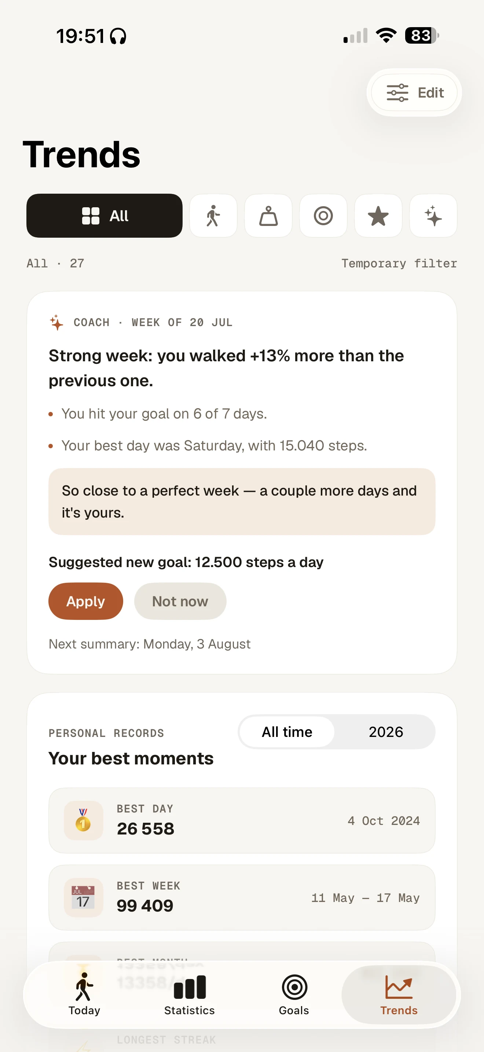
Task: Select the star filter icon
Action: pos(378,216)
